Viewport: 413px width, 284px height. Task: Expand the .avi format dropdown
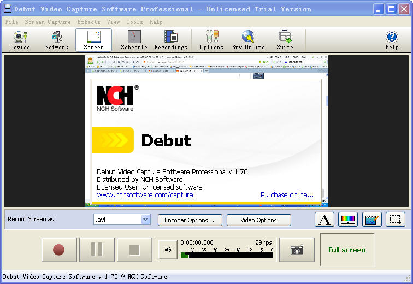tap(145, 220)
